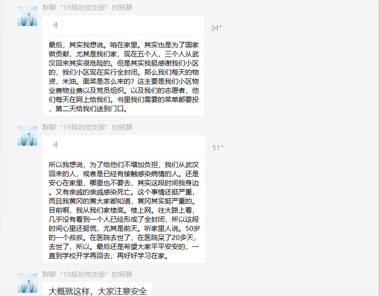Open avatar beside 大概就这样 text message

(x=28, y=283)
